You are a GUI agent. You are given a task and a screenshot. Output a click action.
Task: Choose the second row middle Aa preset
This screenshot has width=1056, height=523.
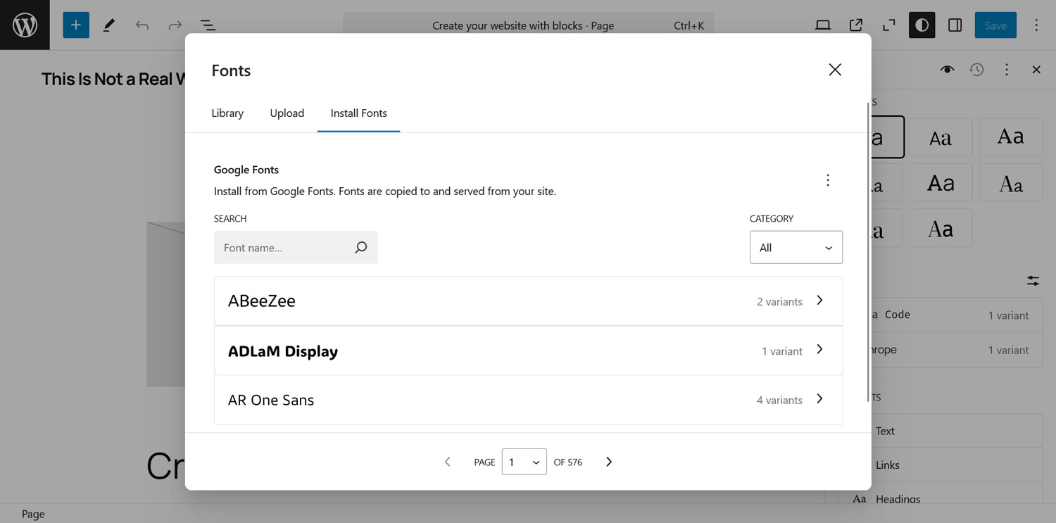941,183
